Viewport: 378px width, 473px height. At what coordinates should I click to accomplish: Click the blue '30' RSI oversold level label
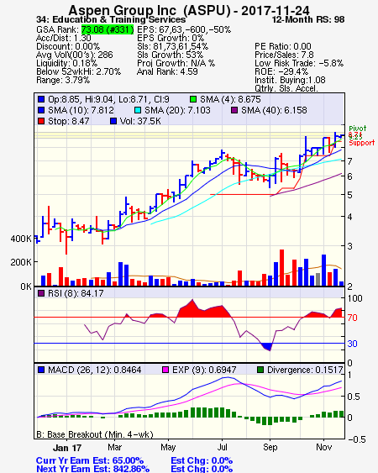pyautogui.click(x=352, y=344)
